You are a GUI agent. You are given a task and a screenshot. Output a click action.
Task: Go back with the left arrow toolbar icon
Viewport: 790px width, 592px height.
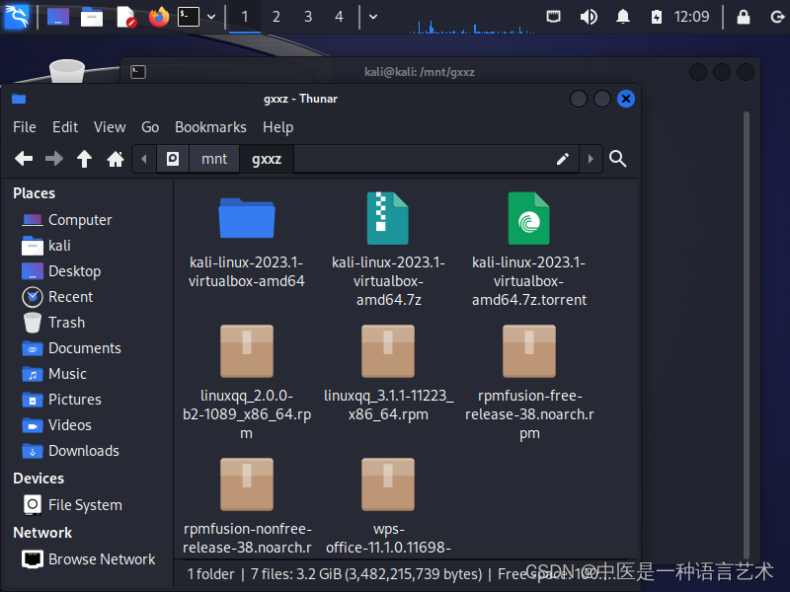point(24,159)
